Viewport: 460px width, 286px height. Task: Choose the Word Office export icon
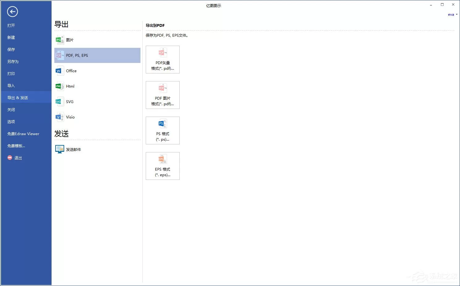point(59,71)
